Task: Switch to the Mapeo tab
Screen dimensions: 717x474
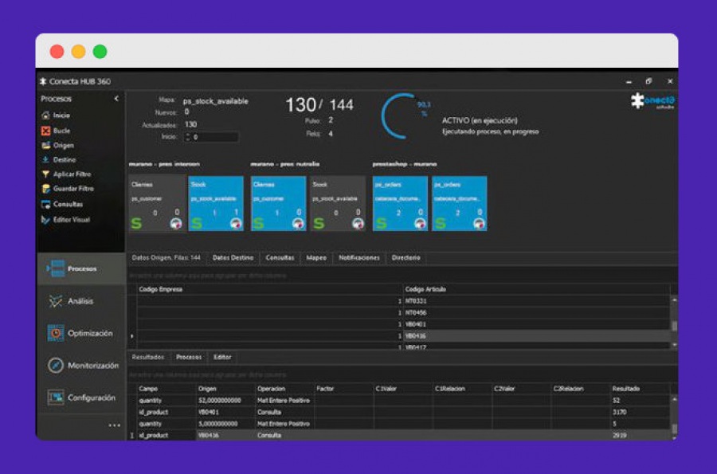Action: click(316, 258)
